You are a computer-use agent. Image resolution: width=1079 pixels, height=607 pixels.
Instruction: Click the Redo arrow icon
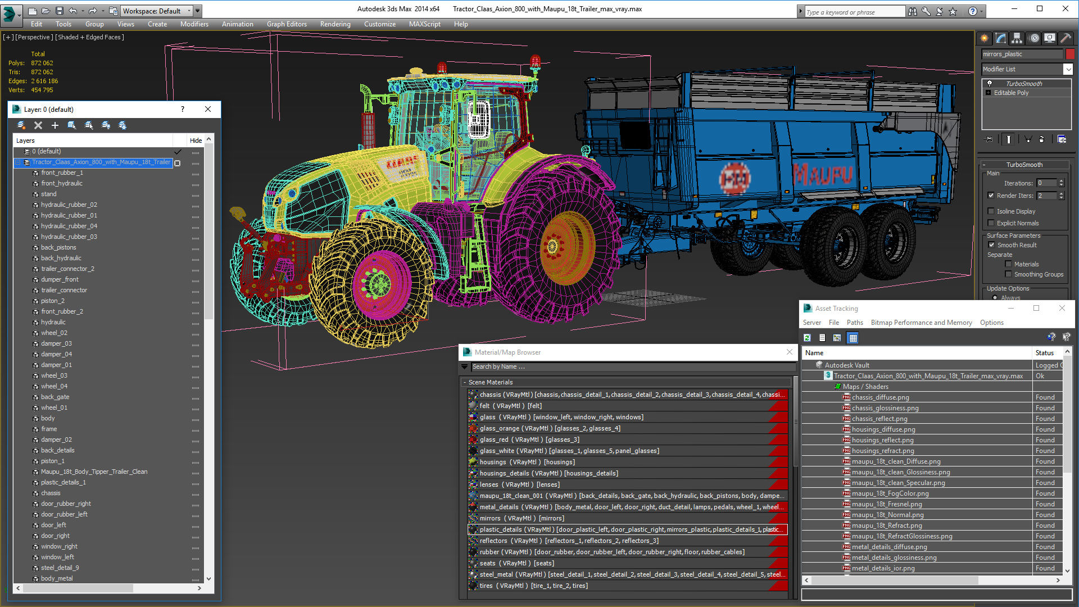[93, 11]
